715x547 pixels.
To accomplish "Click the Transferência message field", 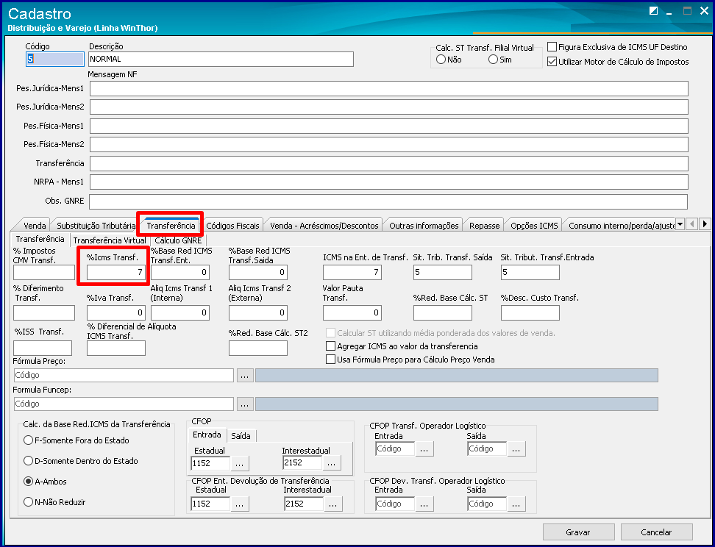I will [x=389, y=163].
